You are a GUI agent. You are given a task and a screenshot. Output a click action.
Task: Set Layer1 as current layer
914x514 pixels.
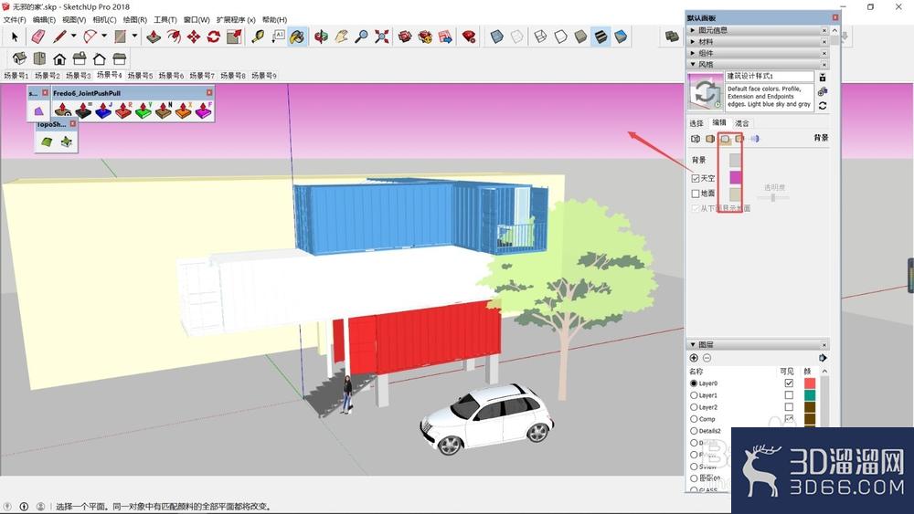click(694, 395)
